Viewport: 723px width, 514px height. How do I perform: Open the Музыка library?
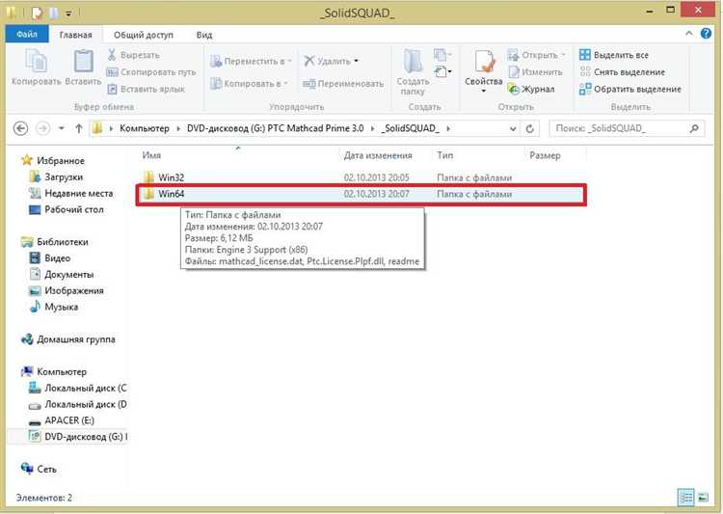(61, 307)
